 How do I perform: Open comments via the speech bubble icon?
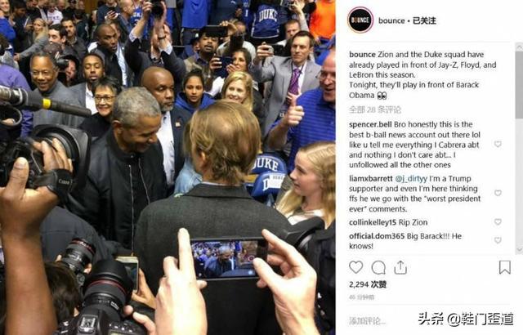pyautogui.click(x=378, y=267)
